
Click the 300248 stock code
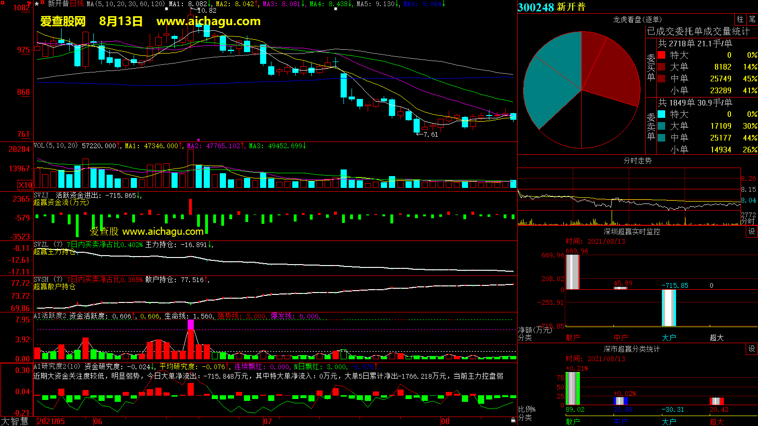(x=536, y=7)
